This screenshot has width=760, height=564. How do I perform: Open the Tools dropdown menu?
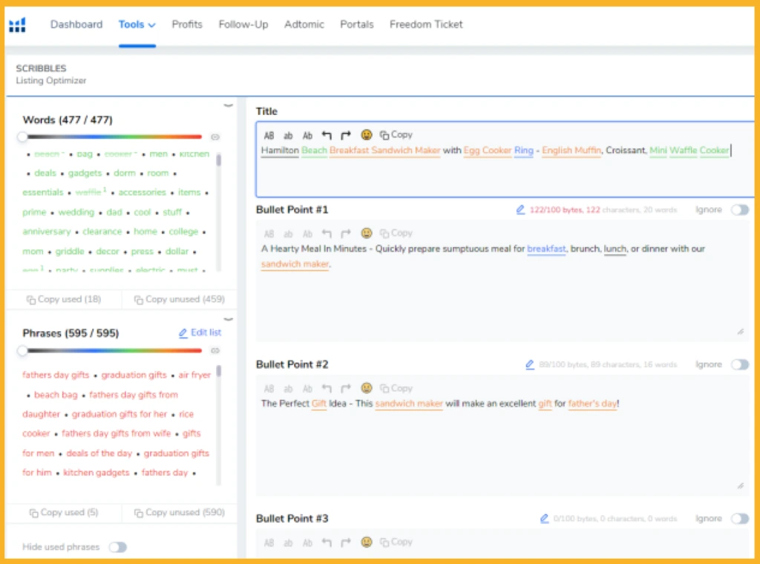[137, 24]
